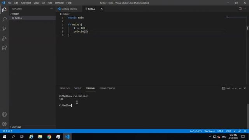Add a new terminal with plus icon
Image resolution: width=249 pixels, height=140 pixels.
(x=233, y=88)
